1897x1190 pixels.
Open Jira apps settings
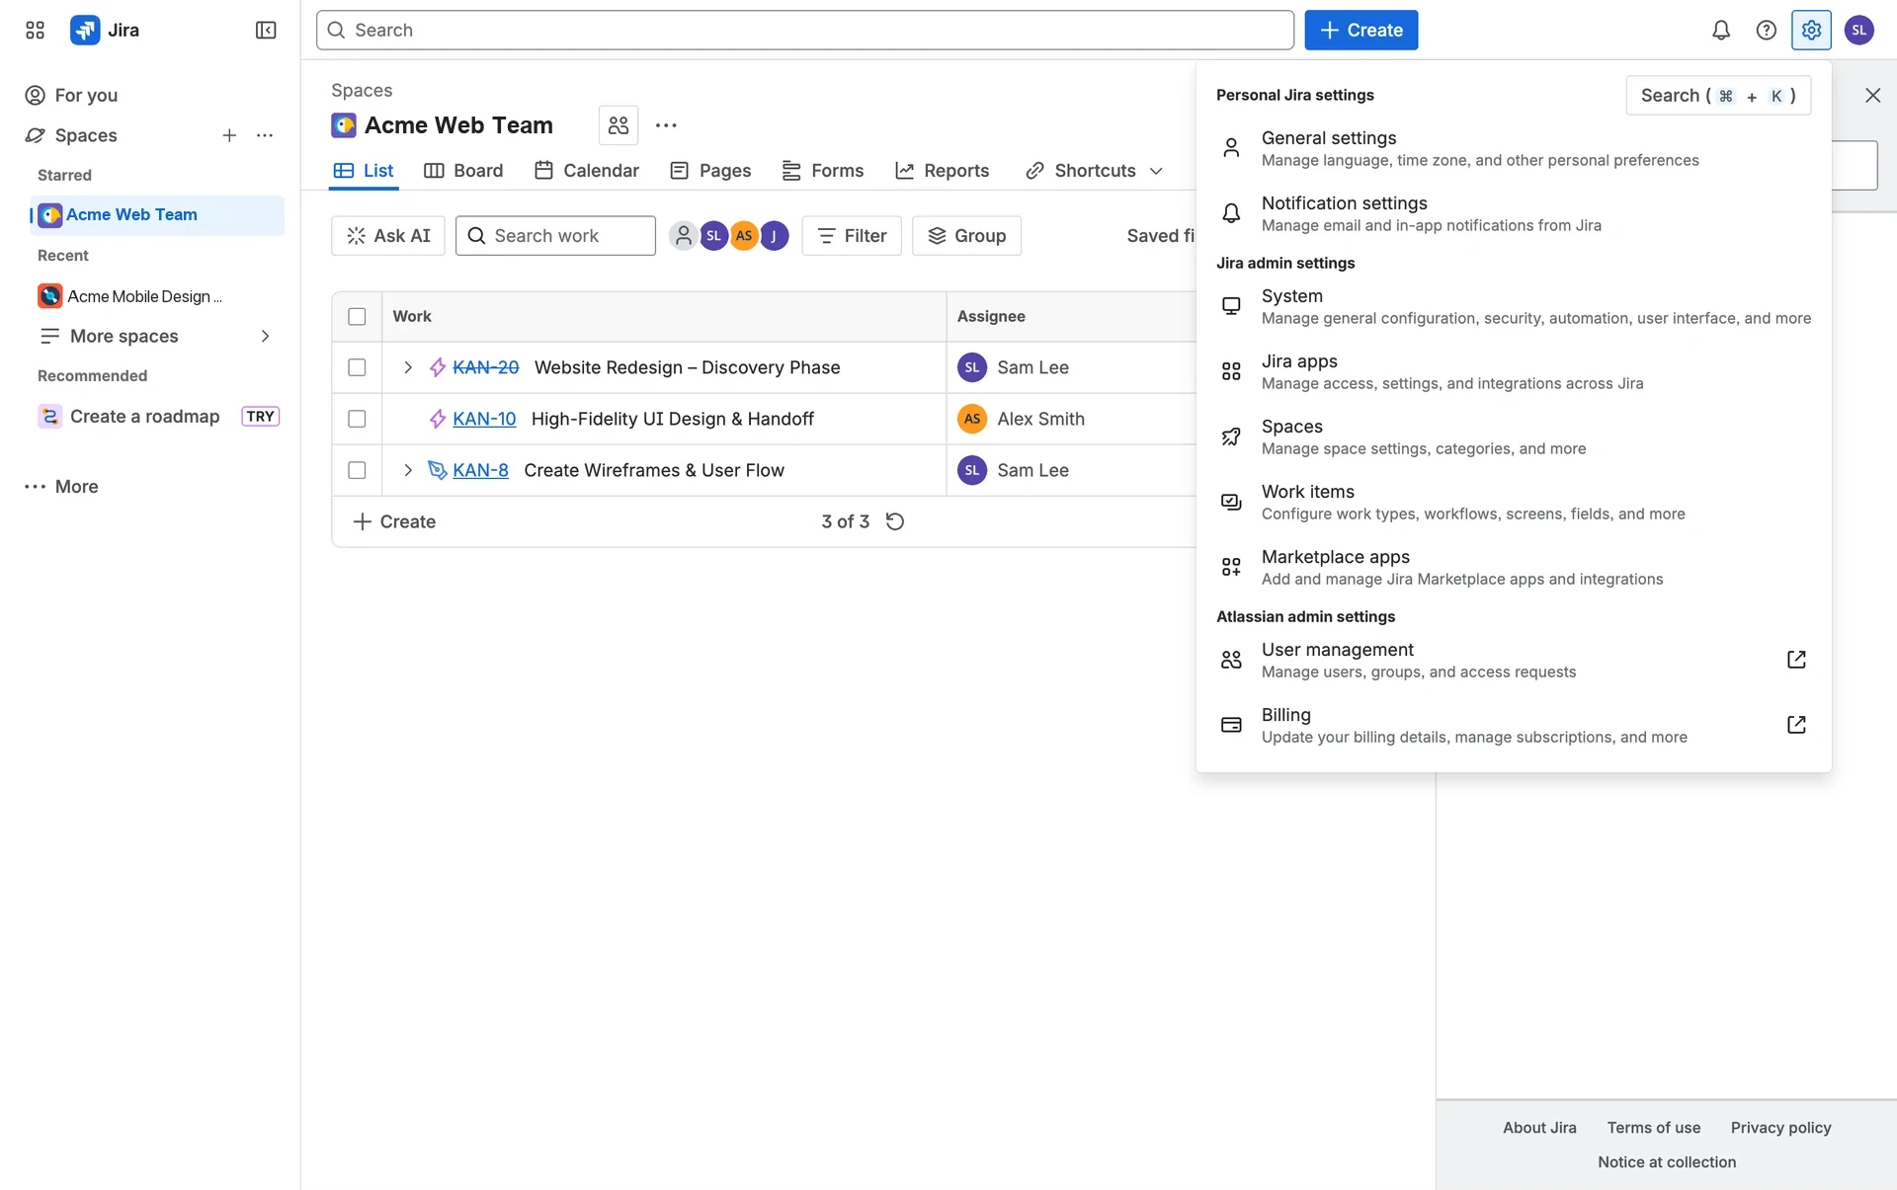point(1514,371)
